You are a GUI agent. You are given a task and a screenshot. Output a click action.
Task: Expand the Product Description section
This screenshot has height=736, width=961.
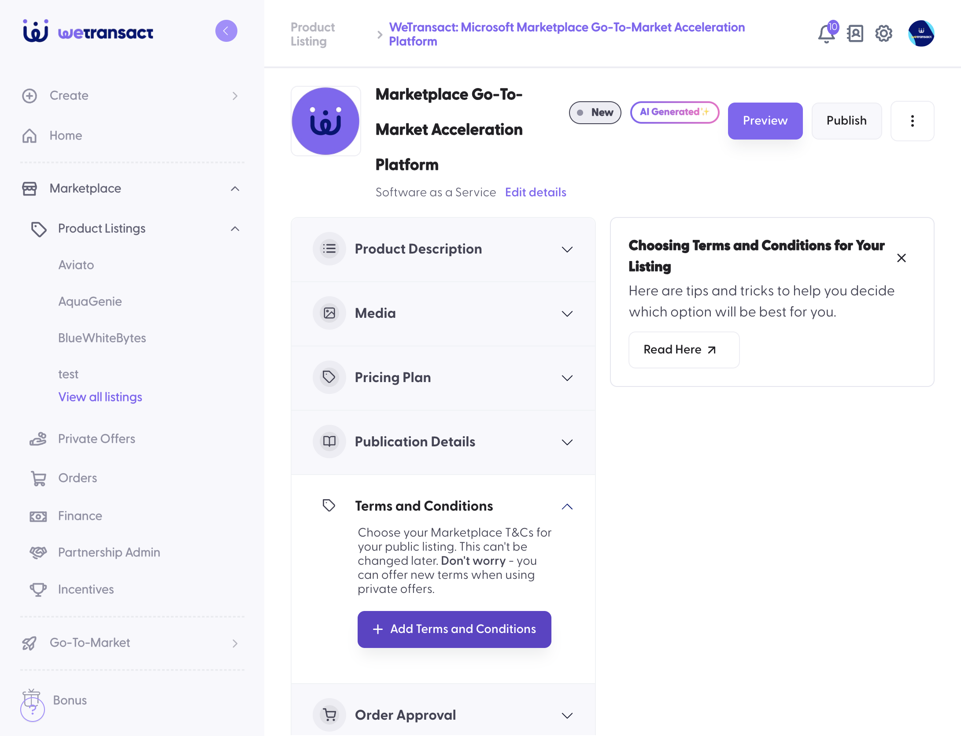pyautogui.click(x=443, y=249)
